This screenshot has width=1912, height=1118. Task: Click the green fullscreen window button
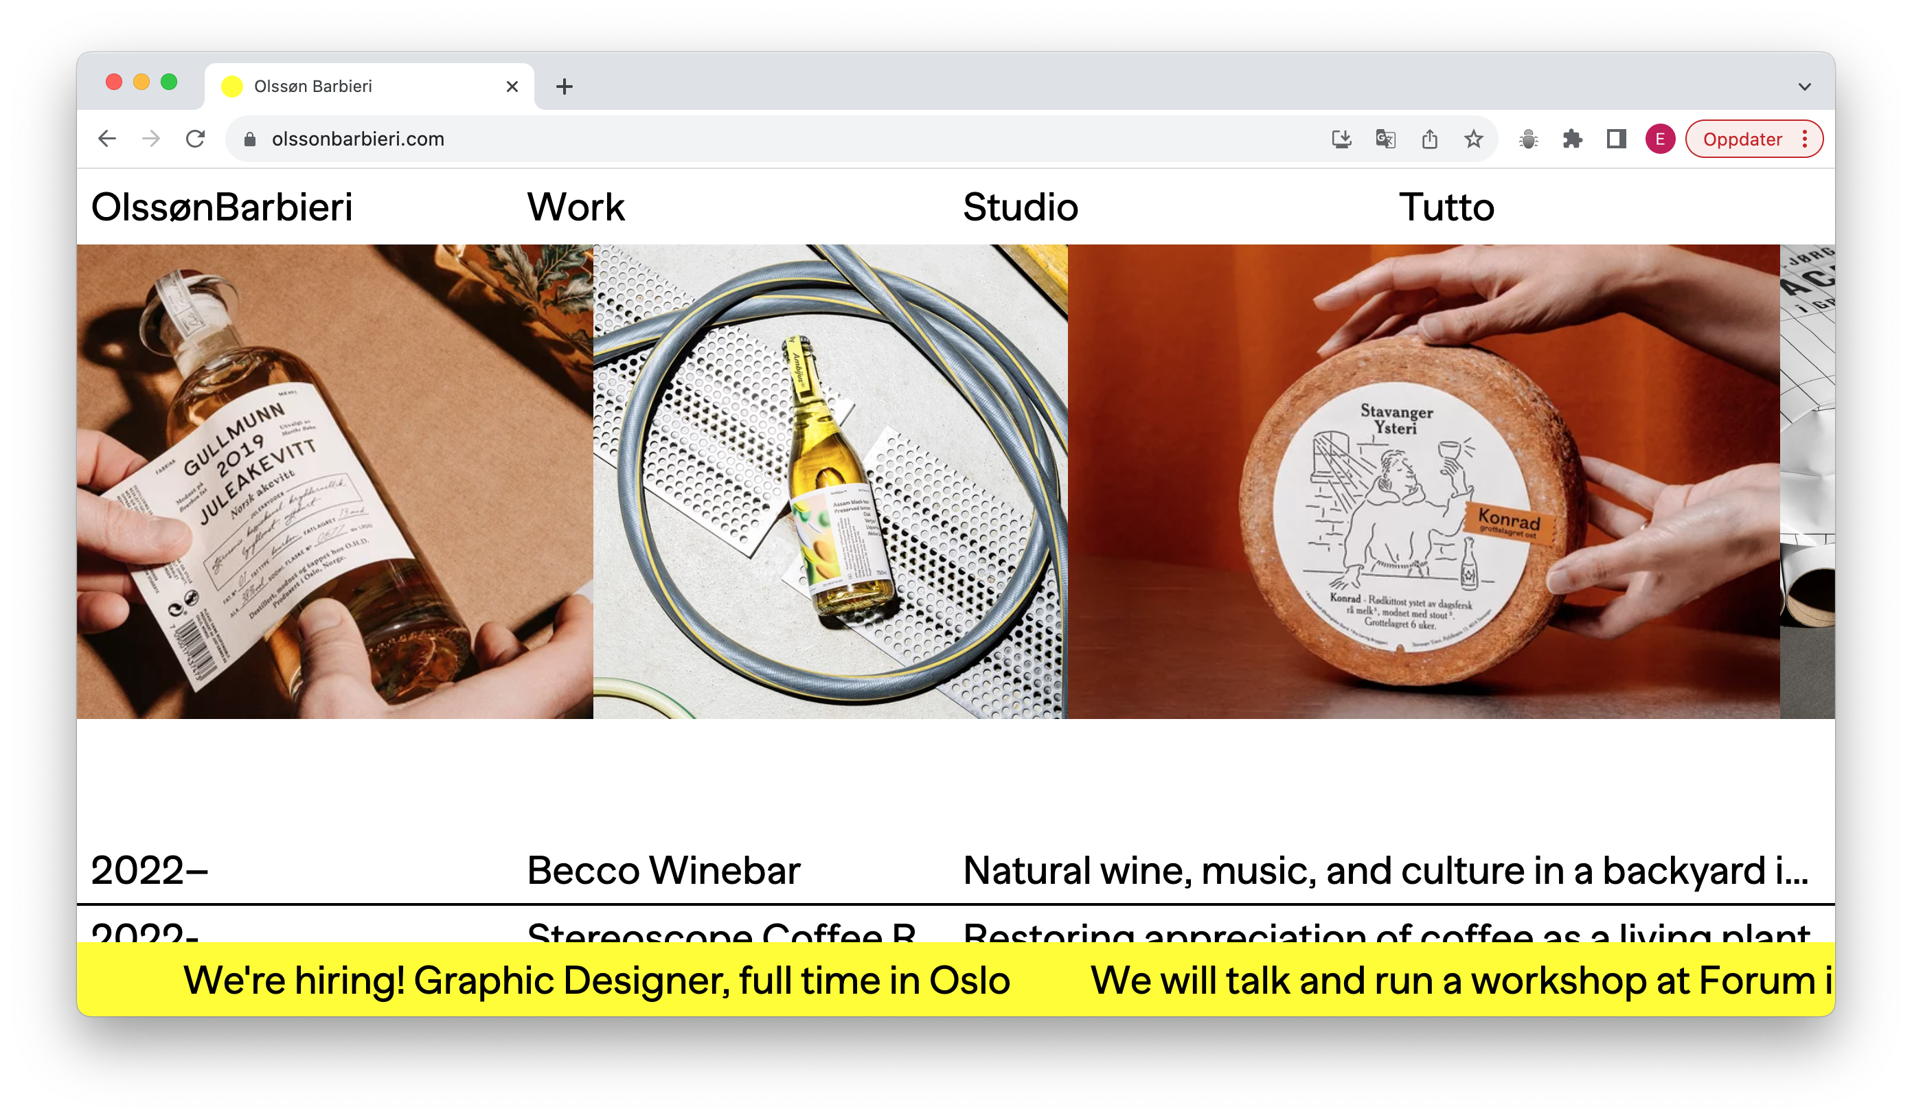(x=169, y=82)
